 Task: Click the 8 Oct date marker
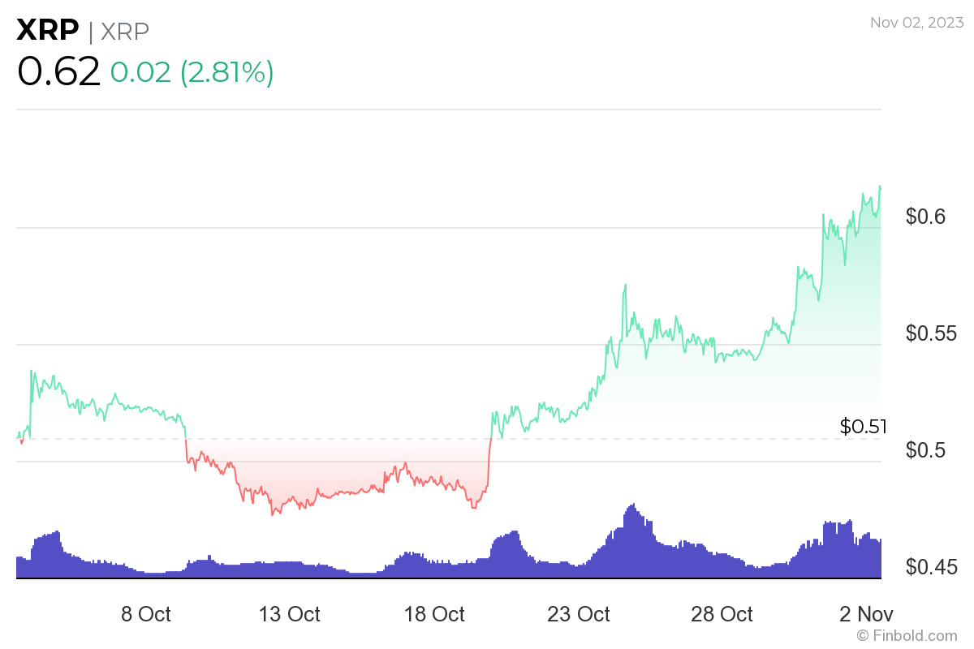pyautogui.click(x=146, y=614)
